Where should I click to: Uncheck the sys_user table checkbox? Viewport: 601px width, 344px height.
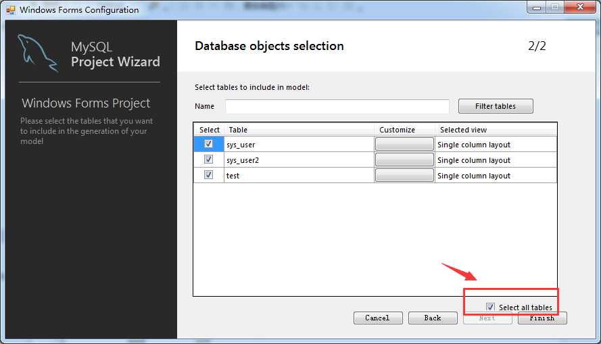tap(208, 144)
